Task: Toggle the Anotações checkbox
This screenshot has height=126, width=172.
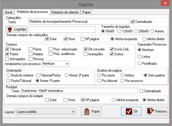Action: [86, 54]
